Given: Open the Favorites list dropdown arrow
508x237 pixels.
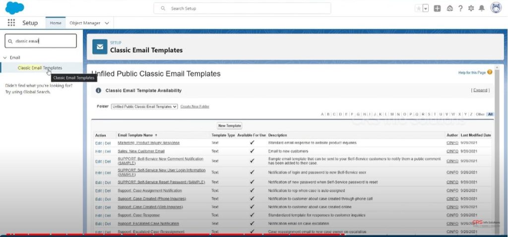Looking at the screenshot, I should 426,8.
